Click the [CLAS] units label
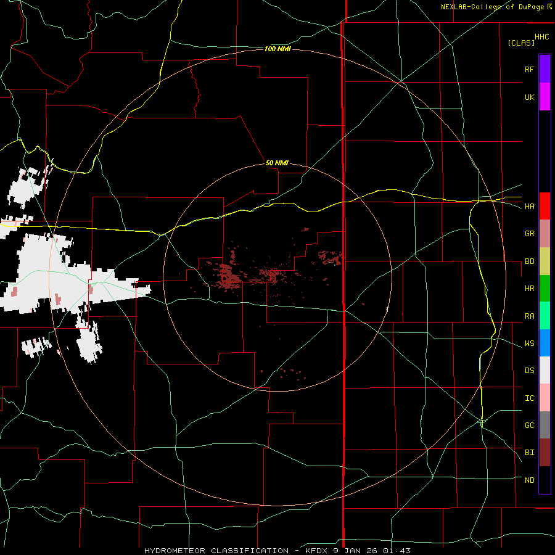The width and height of the screenshot is (555, 555). (x=521, y=43)
